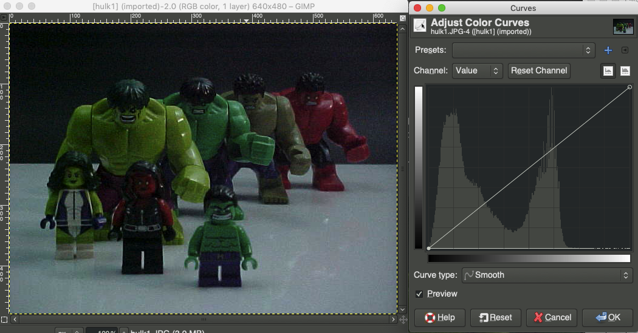The width and height of the screenshot is (638, 333).
Task: Click the horizontal gradient bar below the histogram
Action: click(529, 258)
